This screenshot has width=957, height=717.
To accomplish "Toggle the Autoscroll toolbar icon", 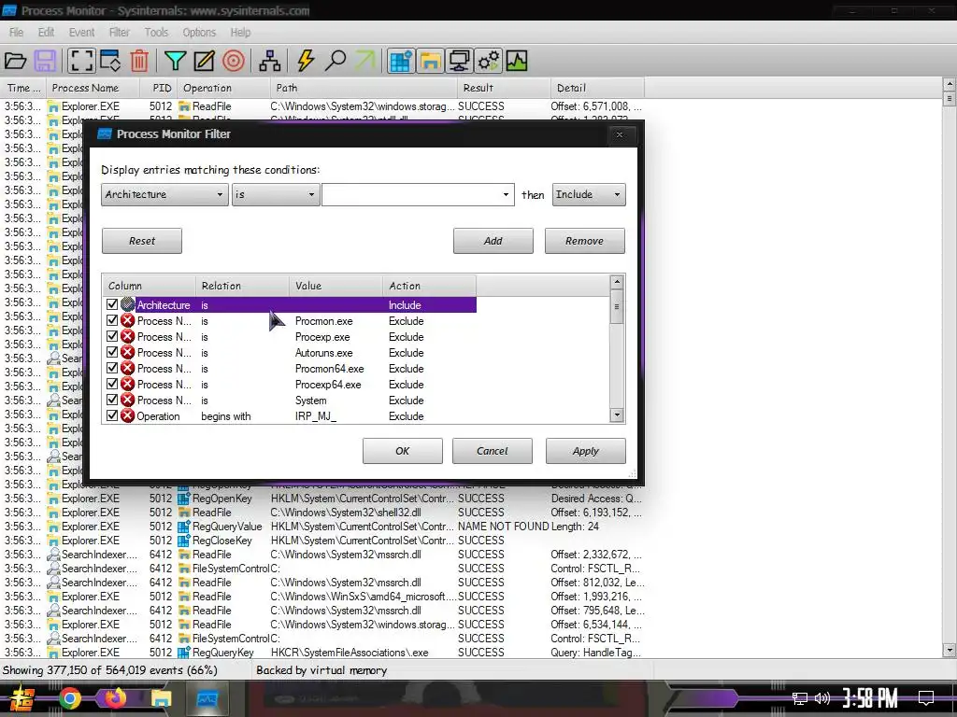I will pos(110,61).
